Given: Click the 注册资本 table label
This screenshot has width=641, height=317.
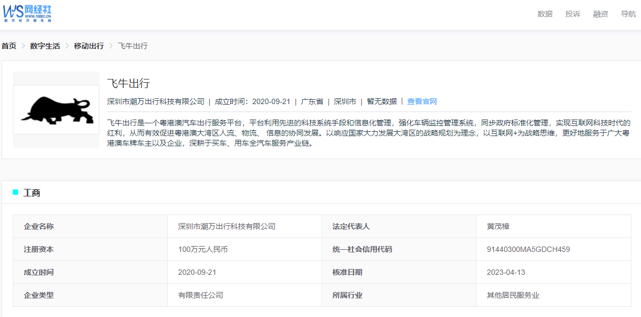Looking at the screenshot, I should pyautogui.click(x=39, y=249).
